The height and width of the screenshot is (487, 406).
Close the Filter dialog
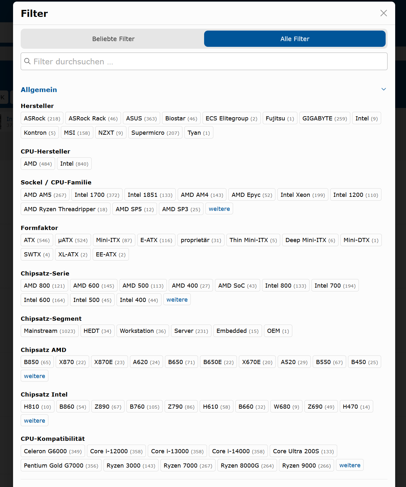[x=383, y=13]
